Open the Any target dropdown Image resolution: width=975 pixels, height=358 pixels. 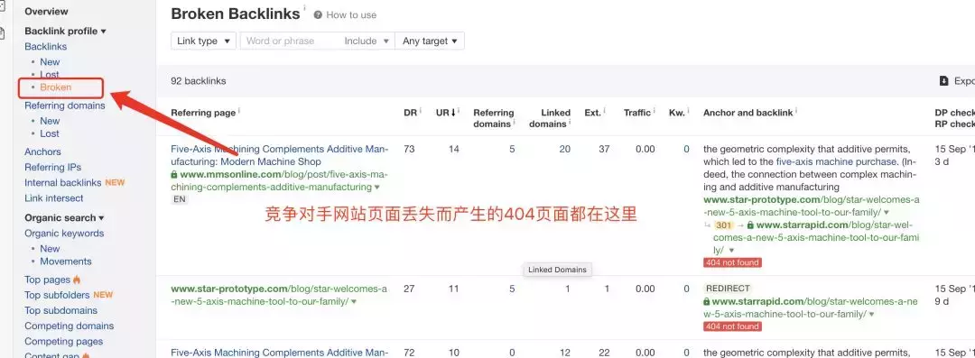point(430,41)
